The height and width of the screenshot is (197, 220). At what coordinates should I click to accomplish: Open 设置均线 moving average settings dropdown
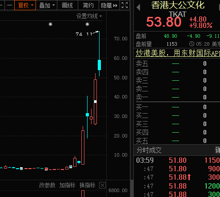pos(89,16)
